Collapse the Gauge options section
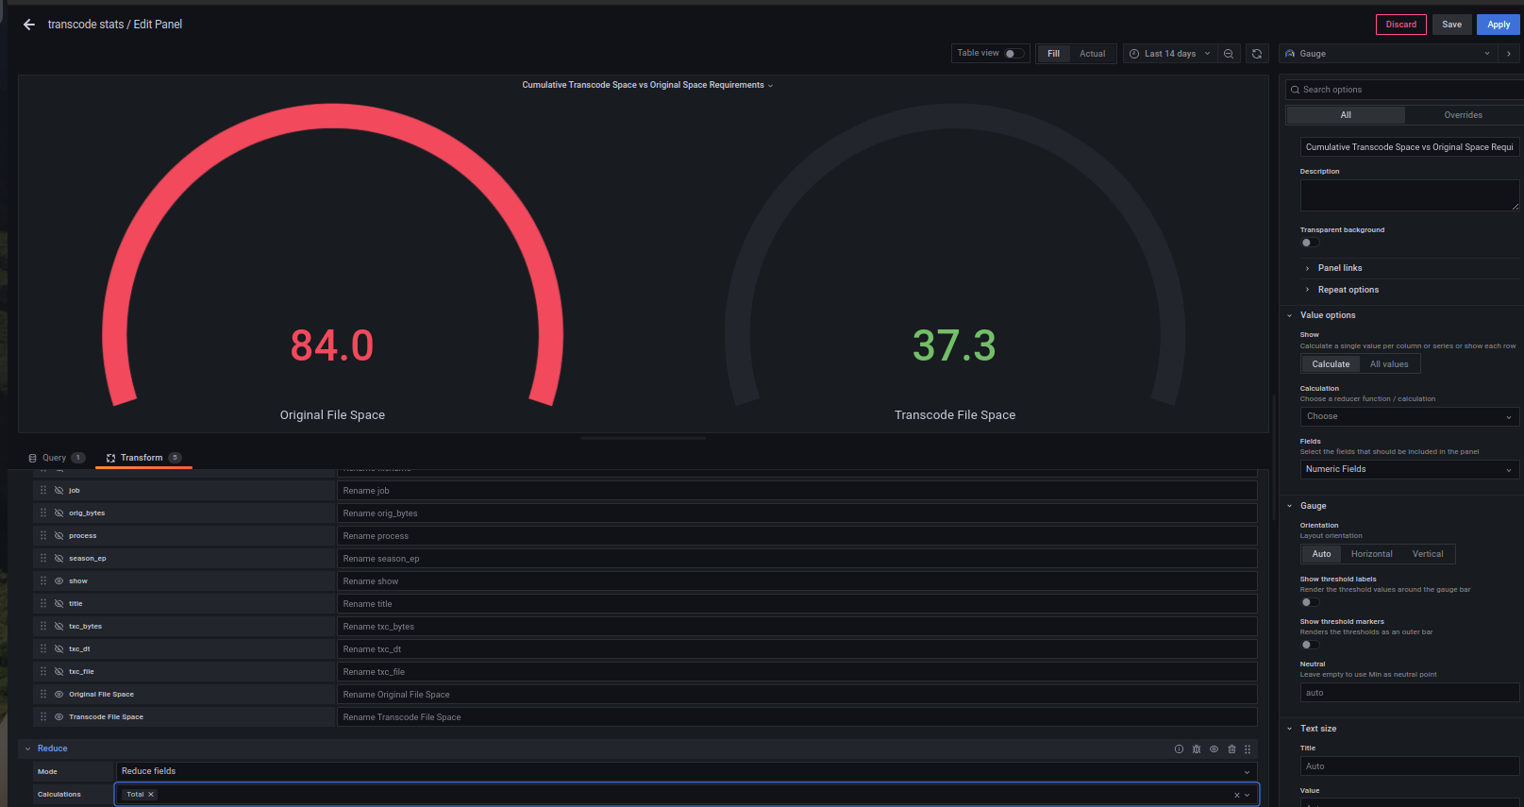 click(x=1313, y=506)
